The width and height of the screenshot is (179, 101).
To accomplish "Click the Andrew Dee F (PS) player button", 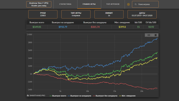I will 39,4.
